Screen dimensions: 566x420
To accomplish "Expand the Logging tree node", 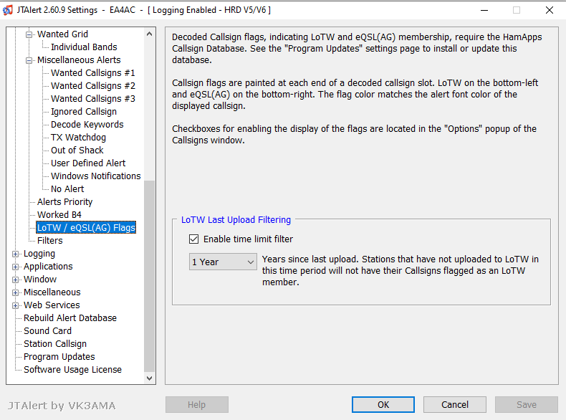I will [15, 254].
